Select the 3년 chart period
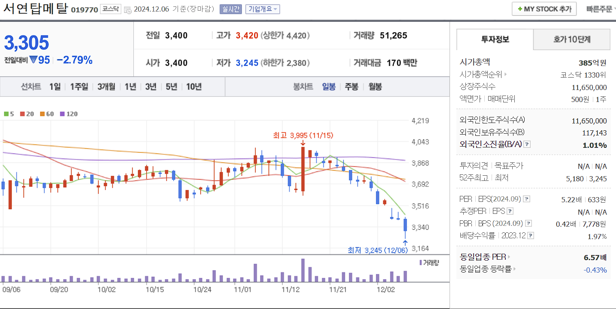This screenshot has width=616, height=309. pos(150,86)
